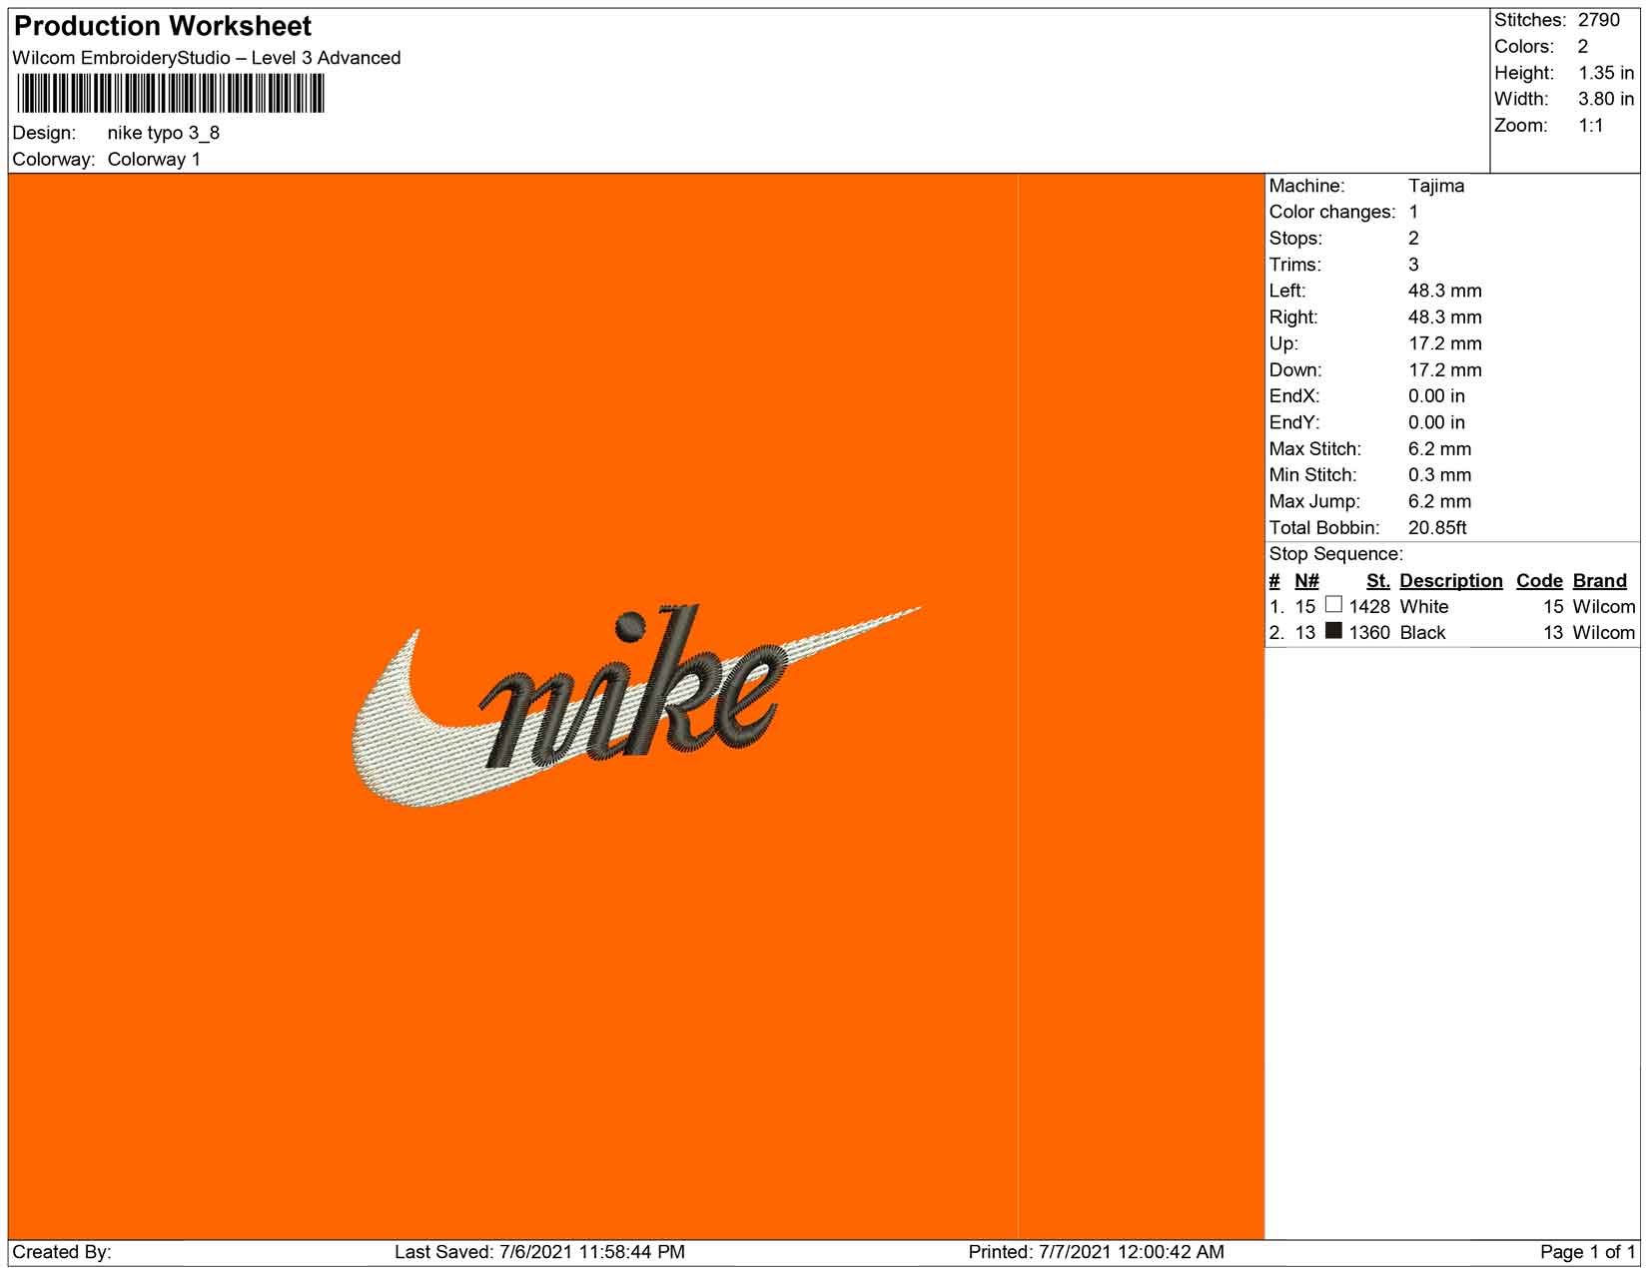The image size is (1648, 1268).
Task: Click stitch count 1360 in the Black row
Action: tap(1369, 632)
